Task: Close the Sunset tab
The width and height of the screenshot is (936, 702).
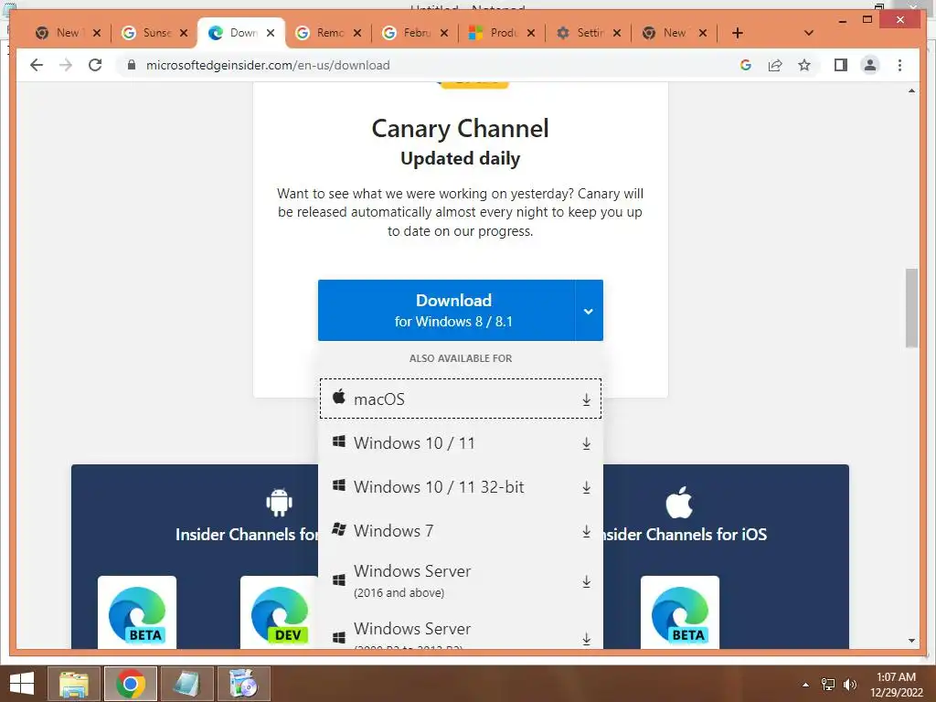Action: [x=184, y=33]
